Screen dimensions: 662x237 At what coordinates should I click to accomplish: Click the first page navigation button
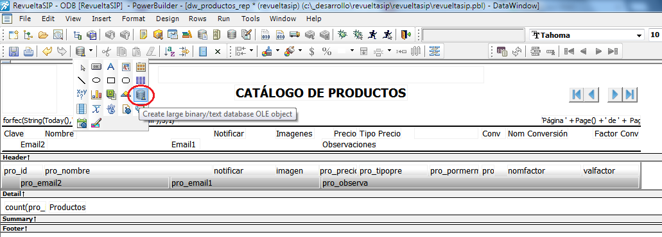pos(577,95)
